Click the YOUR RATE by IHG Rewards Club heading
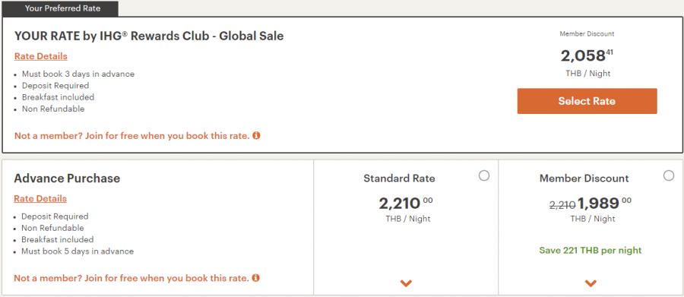Viewport: 684px width, 297px height. coord(149,36)
